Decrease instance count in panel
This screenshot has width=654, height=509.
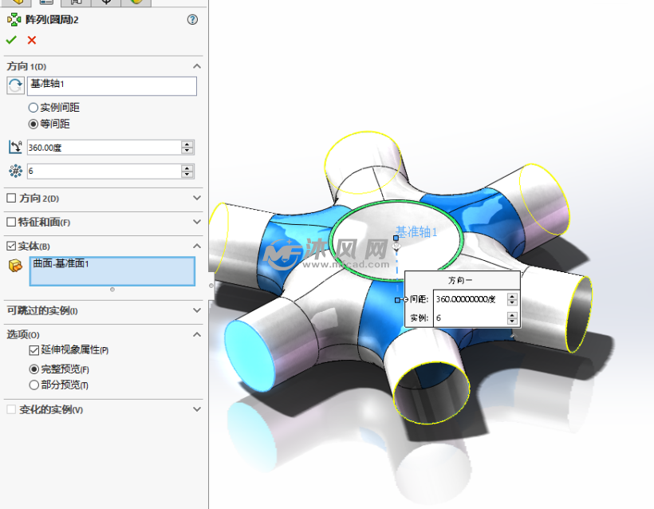pos(187,175)
